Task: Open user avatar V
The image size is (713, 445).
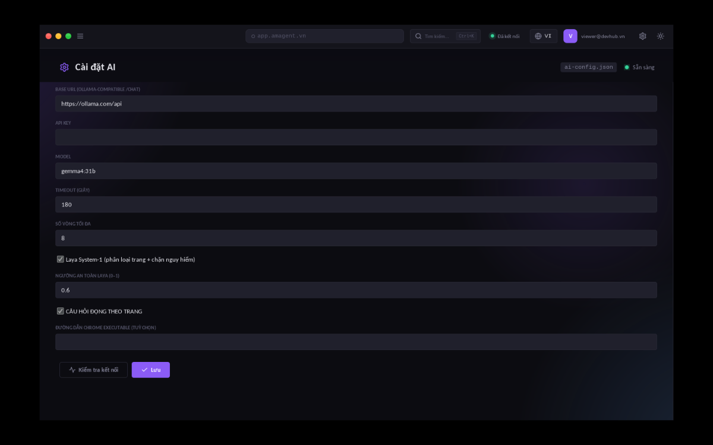Action: pyautogui.click(x=570, y=36)
